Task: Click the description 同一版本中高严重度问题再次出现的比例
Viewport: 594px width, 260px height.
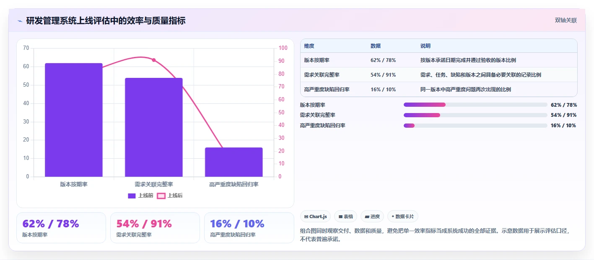Action: 466,90
